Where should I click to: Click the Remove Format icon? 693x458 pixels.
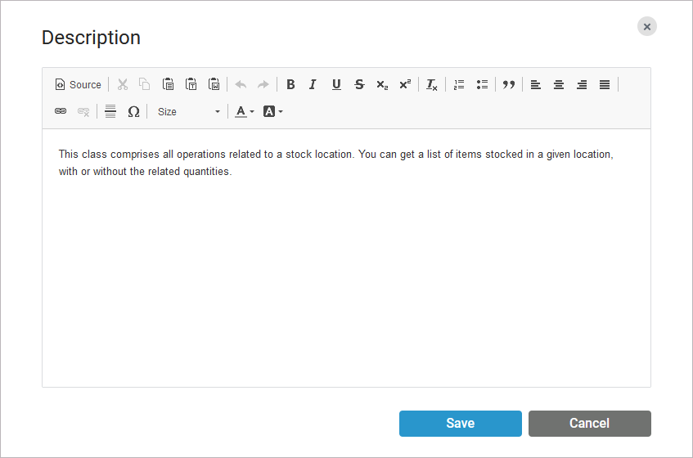point(432,84)
